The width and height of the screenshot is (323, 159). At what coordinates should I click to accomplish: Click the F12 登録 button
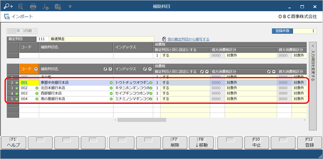click(309, 143)
